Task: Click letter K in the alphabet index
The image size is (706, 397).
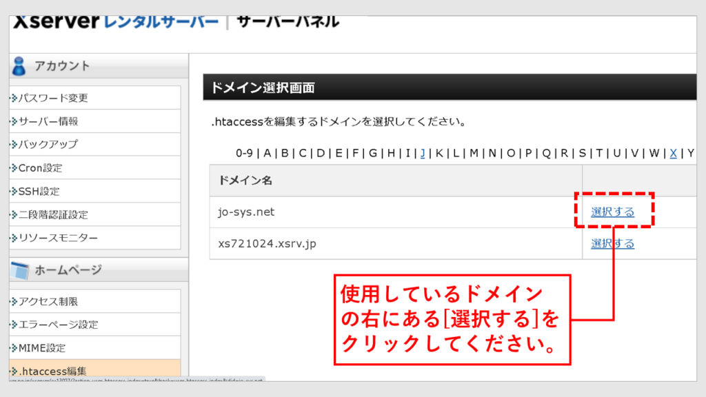Action: point(439,153)
